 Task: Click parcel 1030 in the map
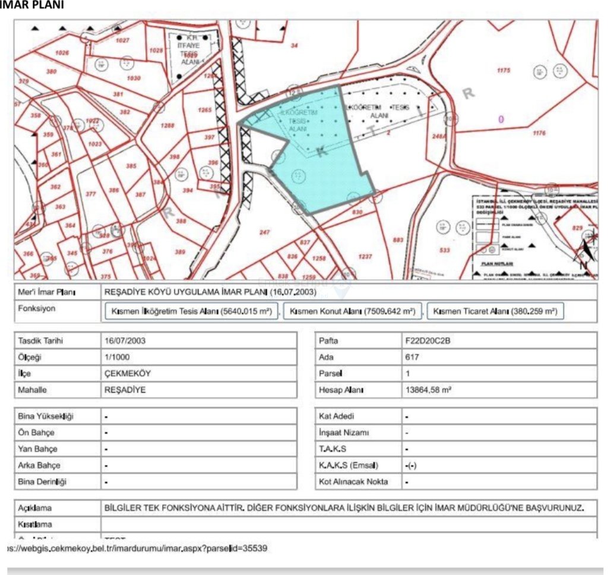click(134, 78)
